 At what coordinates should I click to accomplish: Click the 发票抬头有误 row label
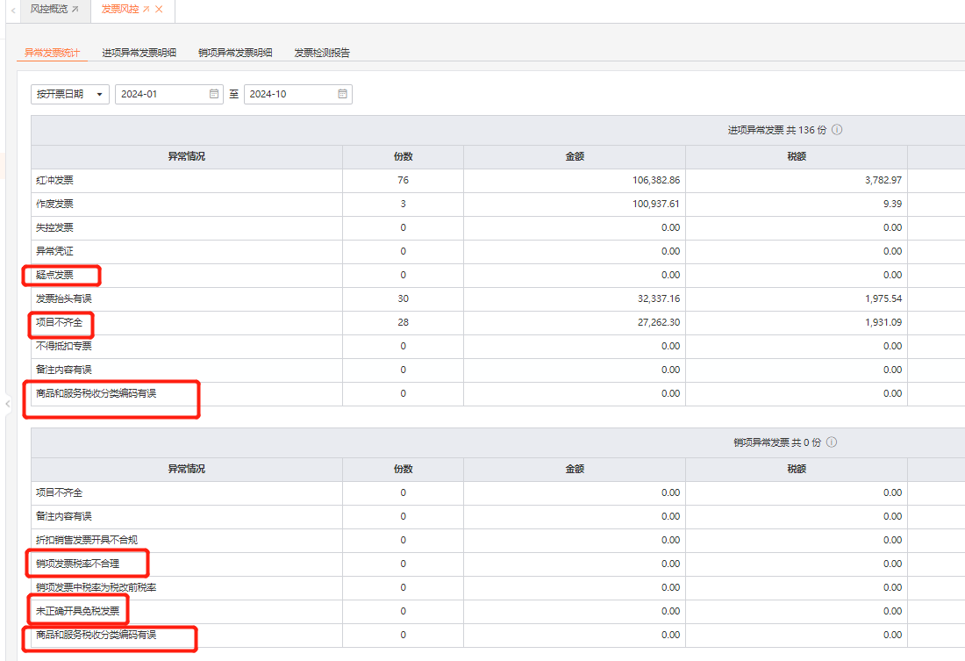tap(64, 298)
